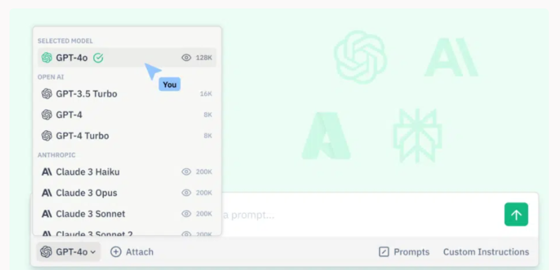Click the Prompts pencil icon
Screen dimensions: 560x270
click(384, 252)
